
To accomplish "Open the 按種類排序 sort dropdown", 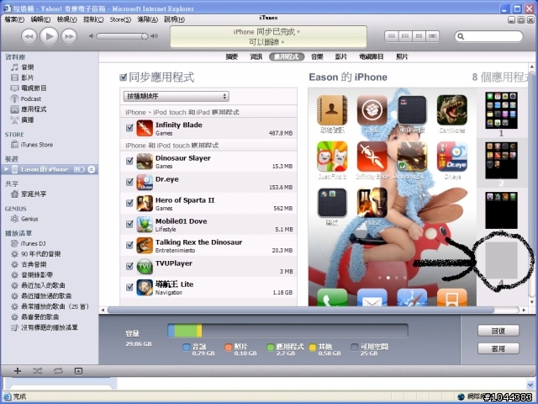I will pyautogui.click(x=177, y=96).
